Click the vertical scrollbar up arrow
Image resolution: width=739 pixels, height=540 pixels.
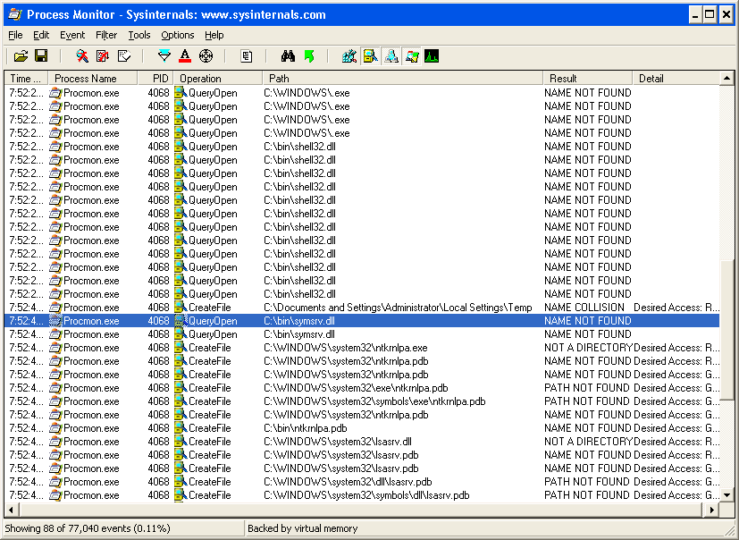pyautogui.click(x=726, y=79)
